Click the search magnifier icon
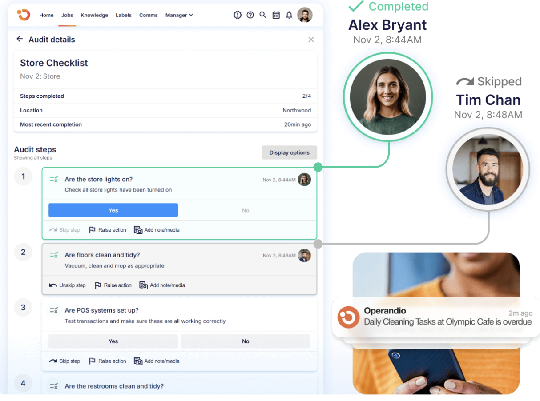Viewport: 540px width, 401px height. click(263, 15)
